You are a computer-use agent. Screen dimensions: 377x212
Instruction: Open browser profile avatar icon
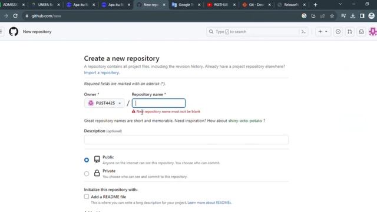[x=372, y=16]
